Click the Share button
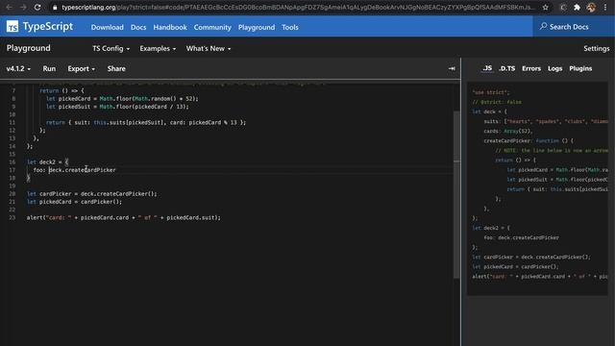This screenshot has height=346, width=615. (116, 68)
